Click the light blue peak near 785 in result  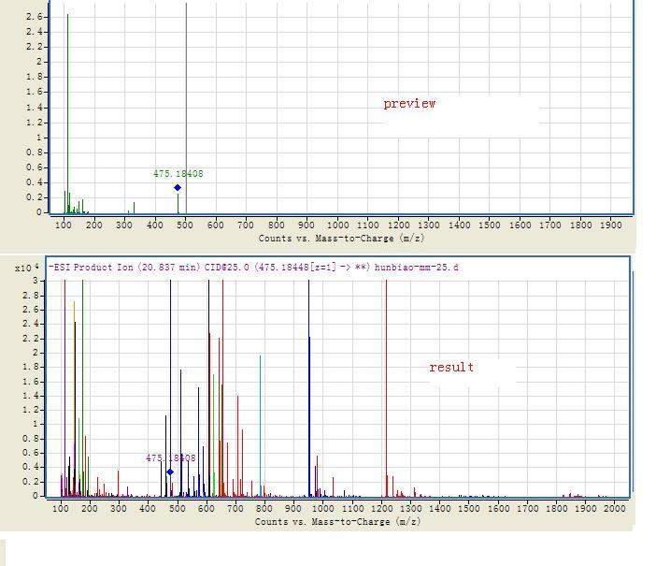coord(260,426)
